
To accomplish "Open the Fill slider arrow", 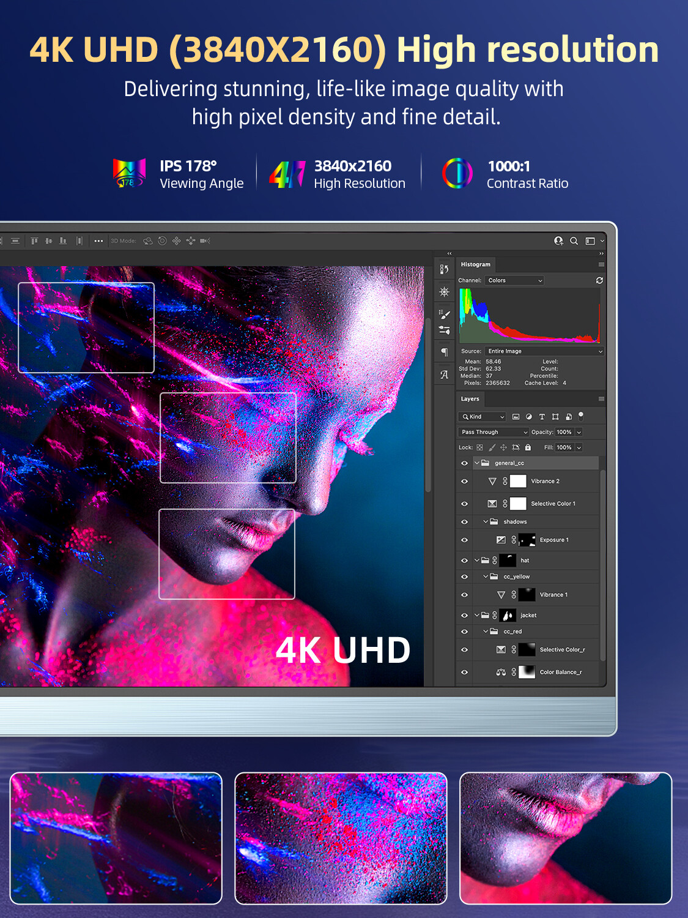I will (579, 447).
